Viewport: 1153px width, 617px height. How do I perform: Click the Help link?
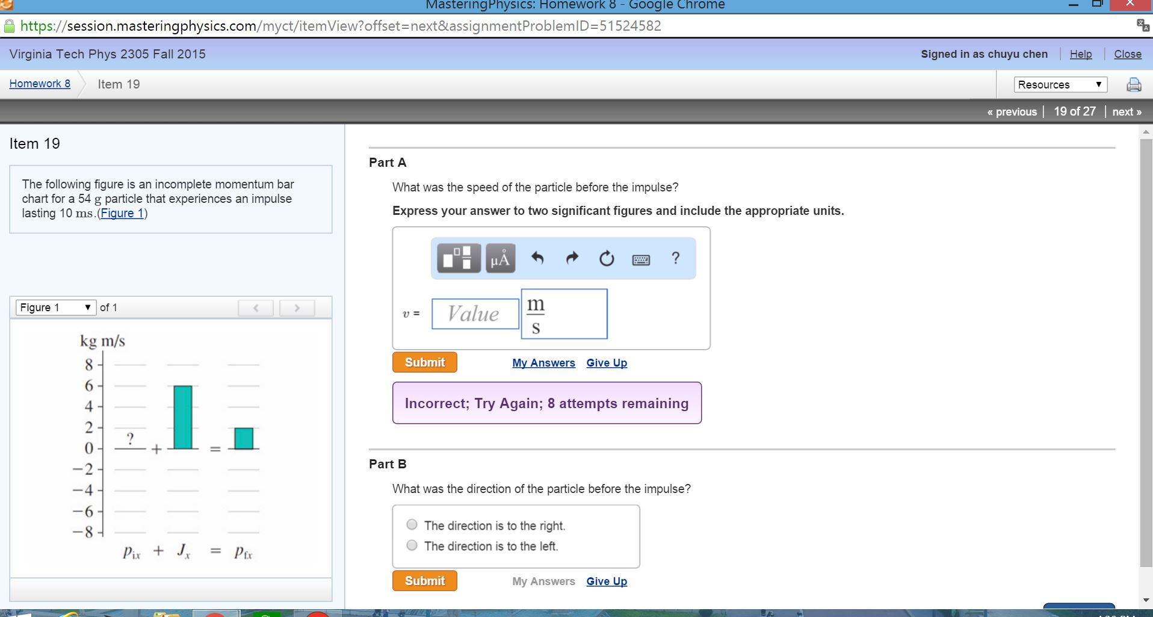tap(1080, 54)
